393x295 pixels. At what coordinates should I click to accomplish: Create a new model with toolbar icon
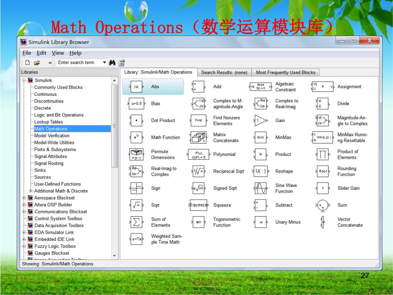28,63
